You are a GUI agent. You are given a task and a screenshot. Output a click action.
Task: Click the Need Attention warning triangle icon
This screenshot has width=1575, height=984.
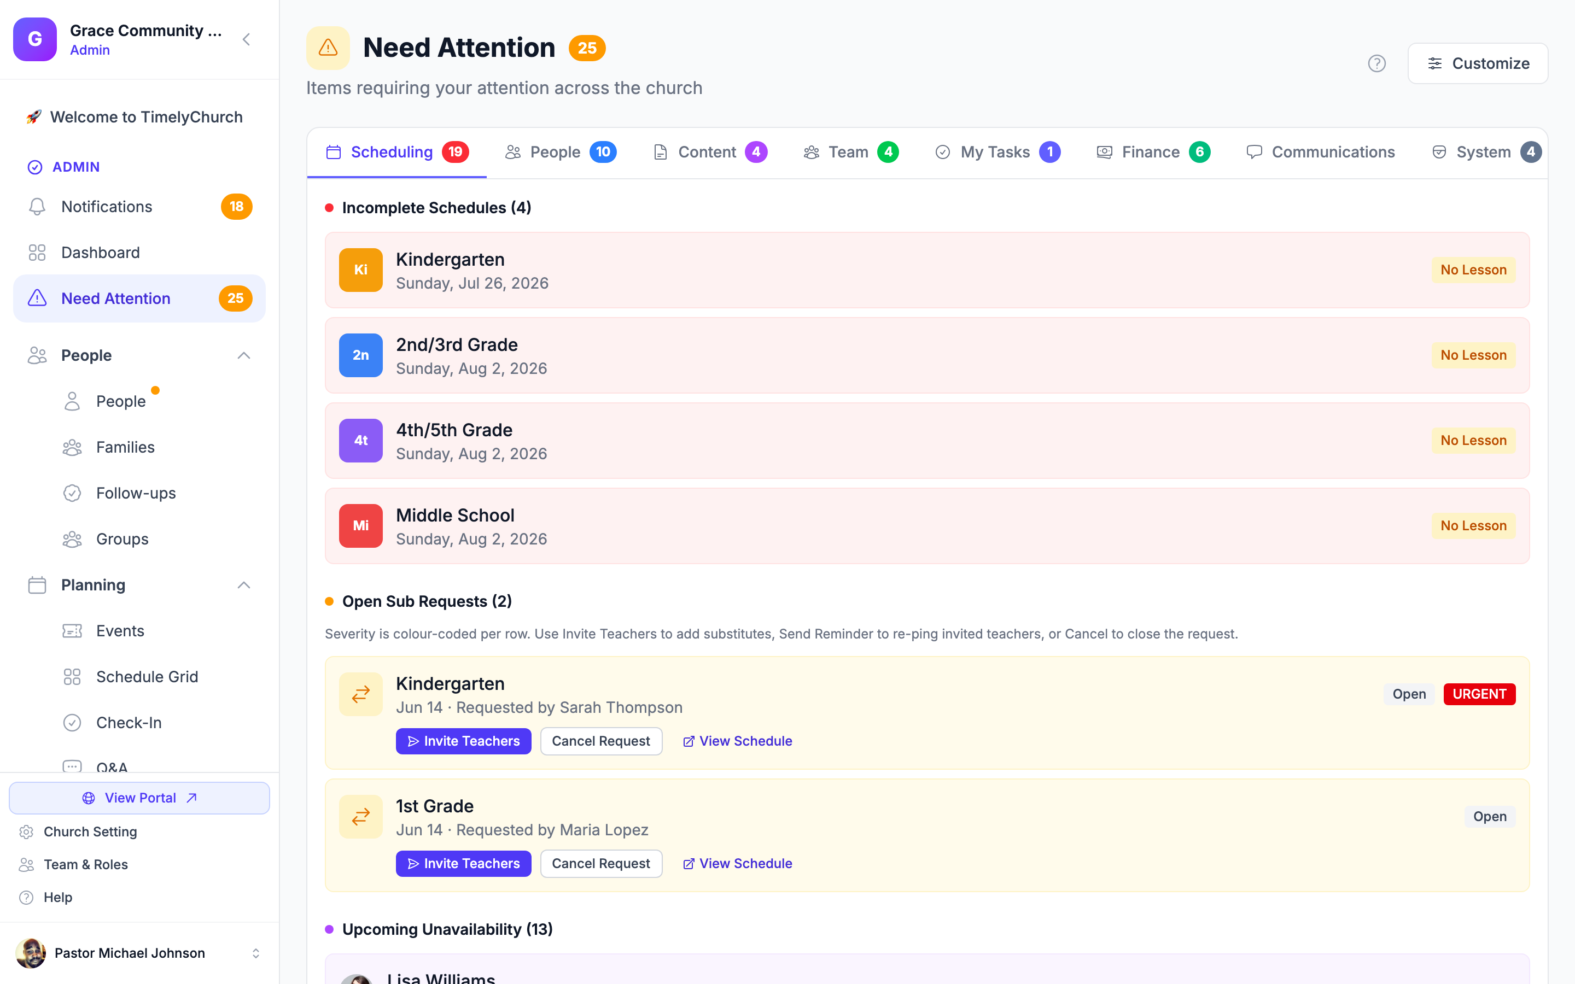tap(328, 48)
